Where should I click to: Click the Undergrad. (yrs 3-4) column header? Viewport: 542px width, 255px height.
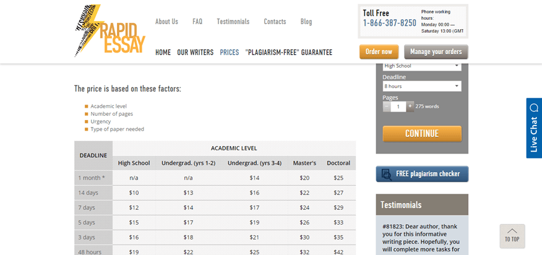point(254,163)
